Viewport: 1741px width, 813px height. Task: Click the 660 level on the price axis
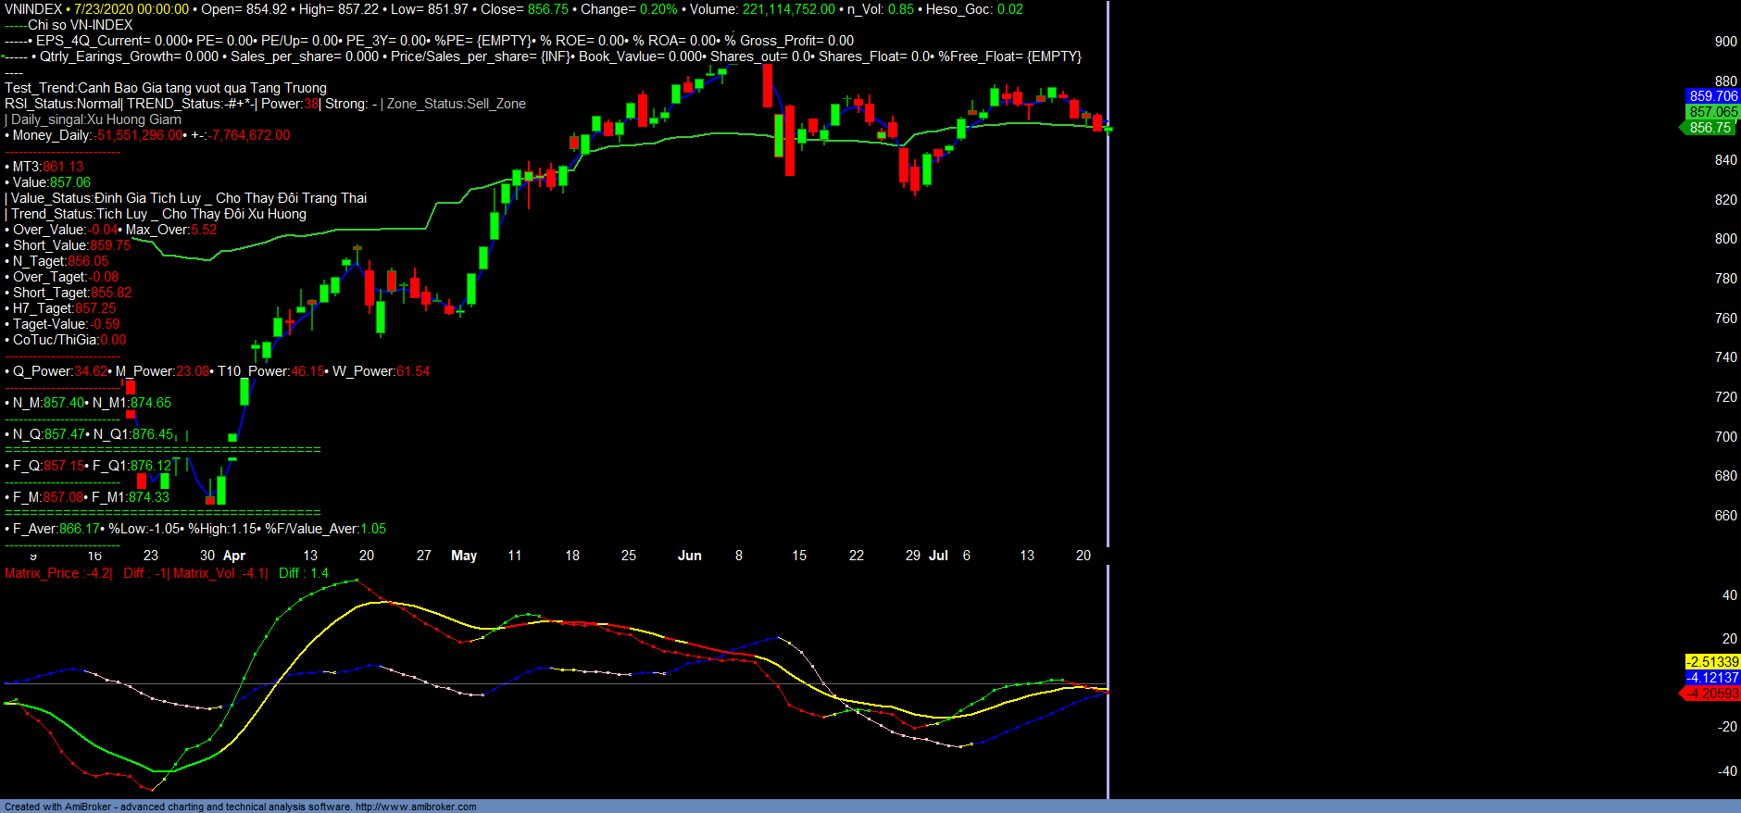[x=1725, y=516]
